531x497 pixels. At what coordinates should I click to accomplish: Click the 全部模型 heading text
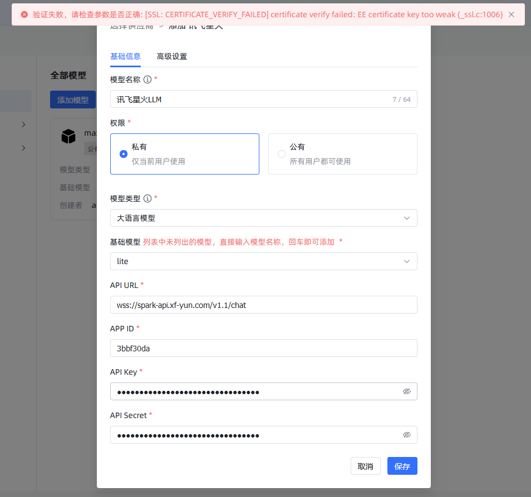point(68,76)
